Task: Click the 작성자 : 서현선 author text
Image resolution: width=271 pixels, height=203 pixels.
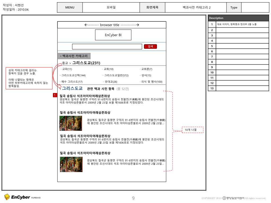Action: point(13,5)
